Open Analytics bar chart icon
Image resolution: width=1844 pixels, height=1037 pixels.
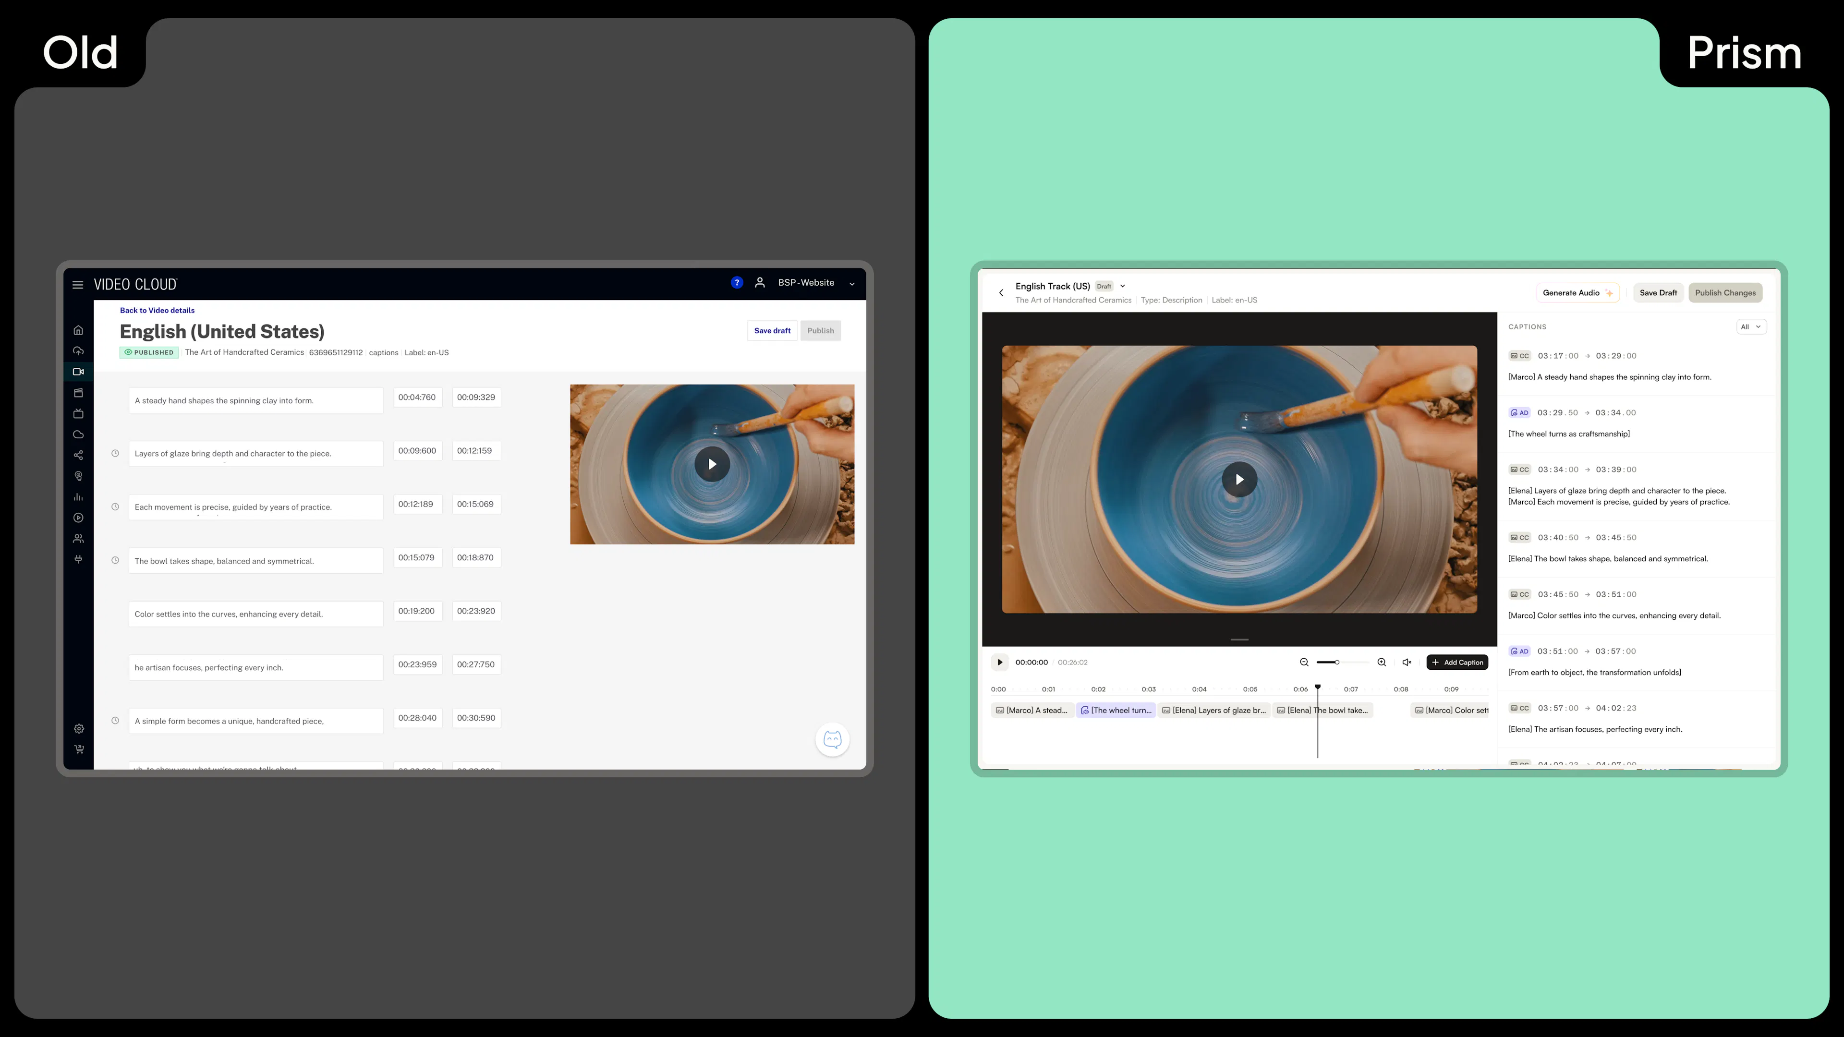[79, 497]
